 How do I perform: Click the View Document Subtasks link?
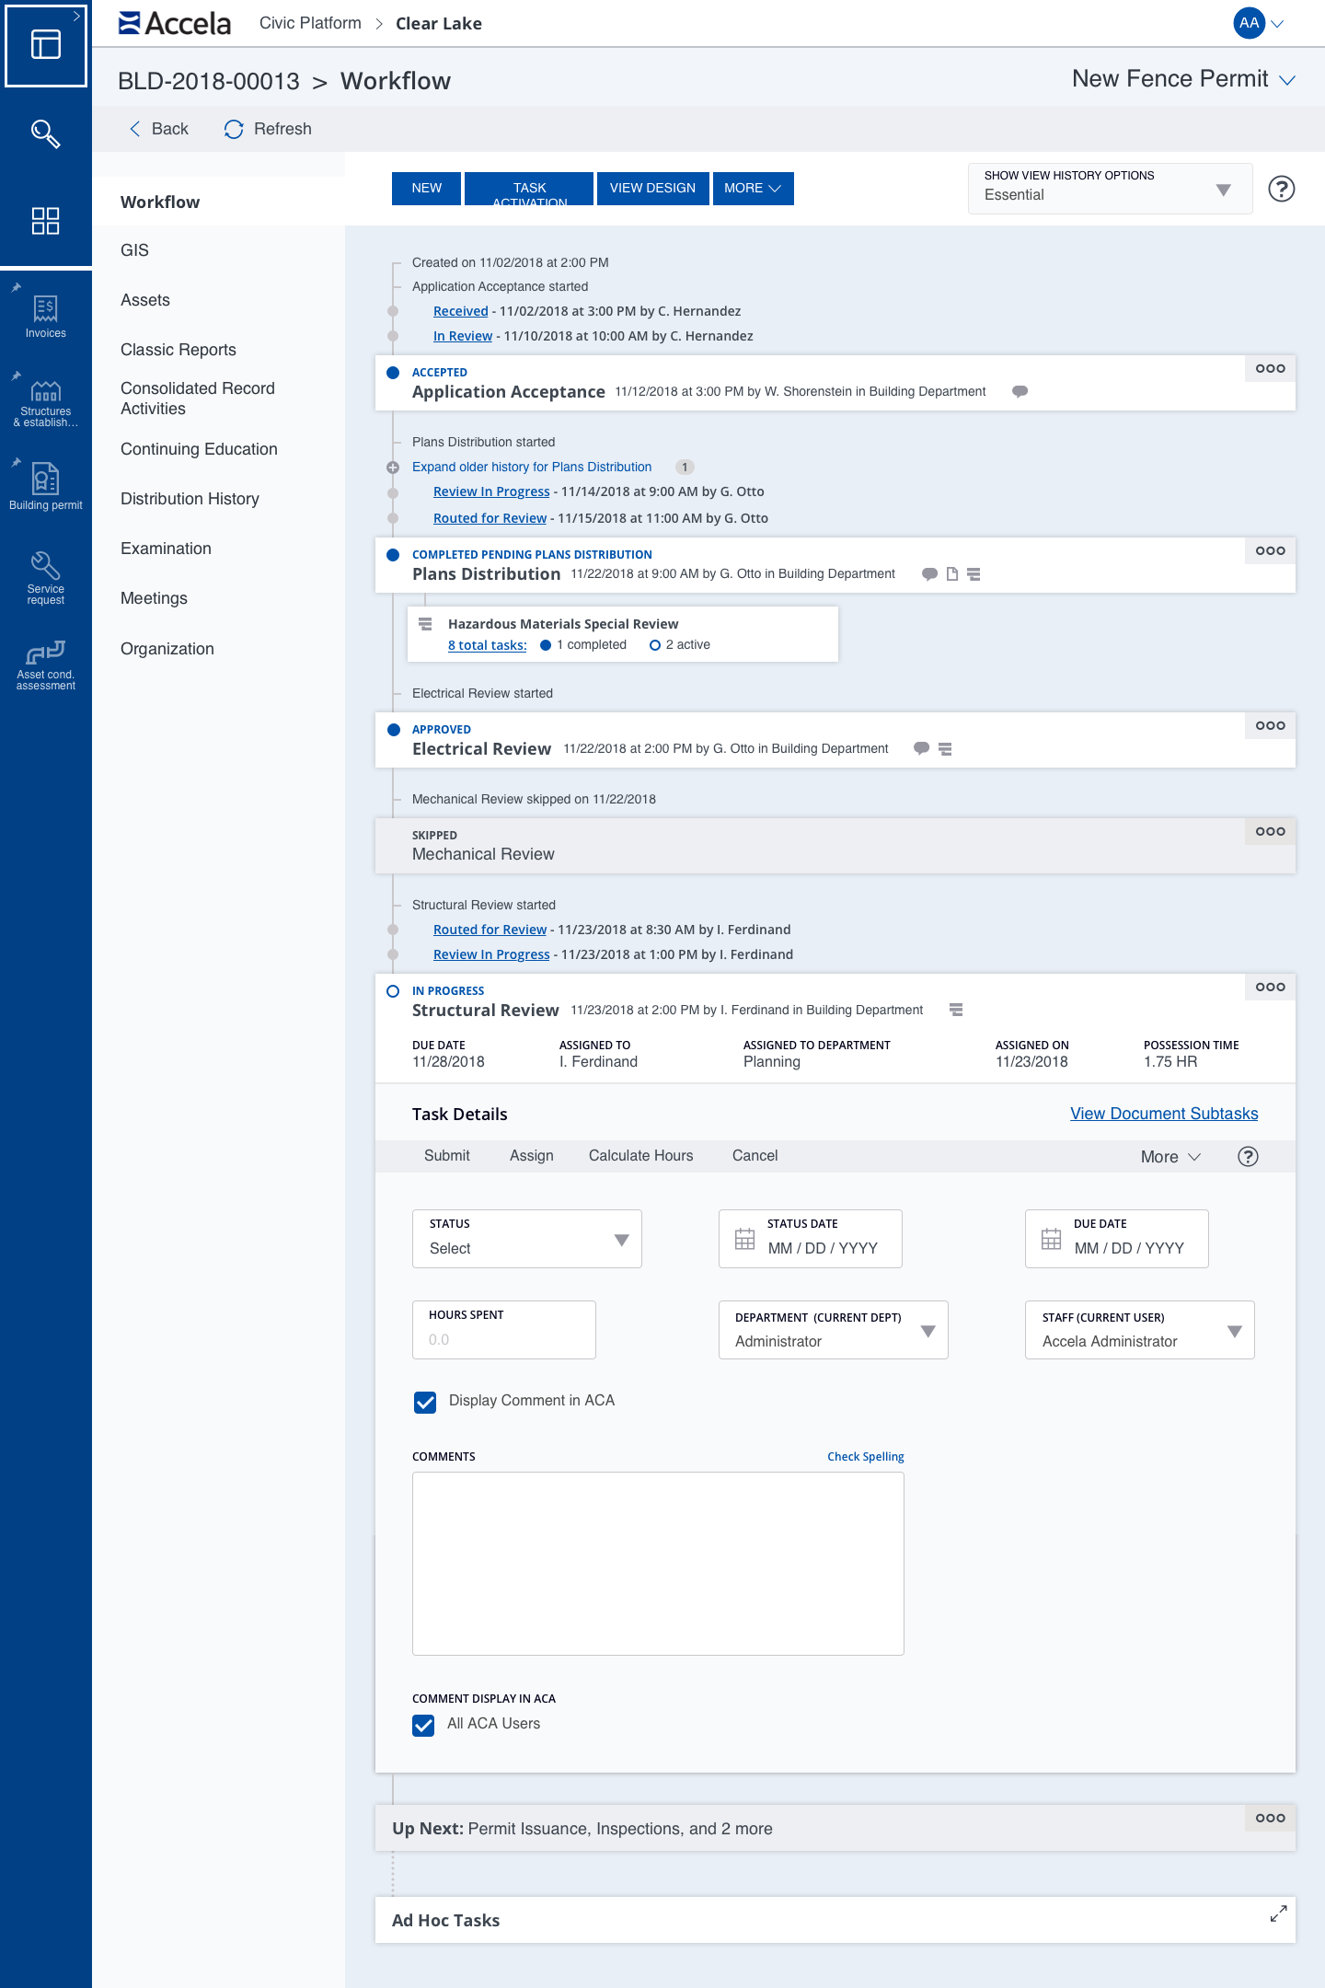click(x=1164, y=1114)
